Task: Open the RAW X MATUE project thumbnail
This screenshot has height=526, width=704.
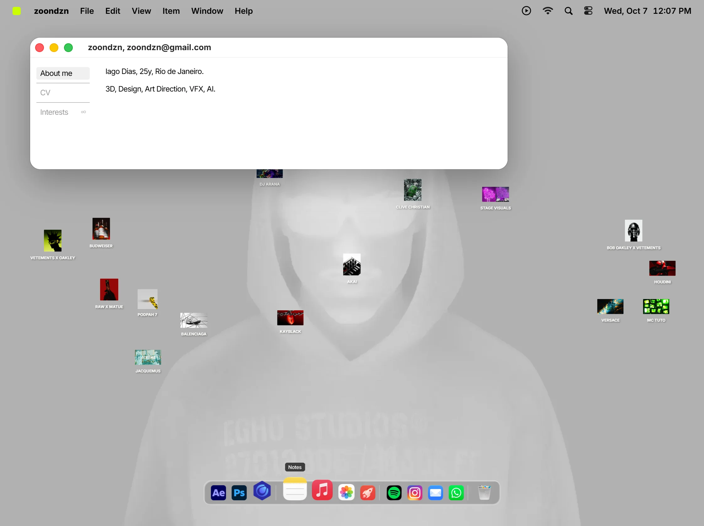Action: 109,289
